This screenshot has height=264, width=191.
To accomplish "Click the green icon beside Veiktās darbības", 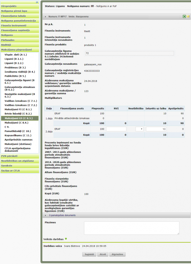I will pyautogui.click(x=66, y=239).
